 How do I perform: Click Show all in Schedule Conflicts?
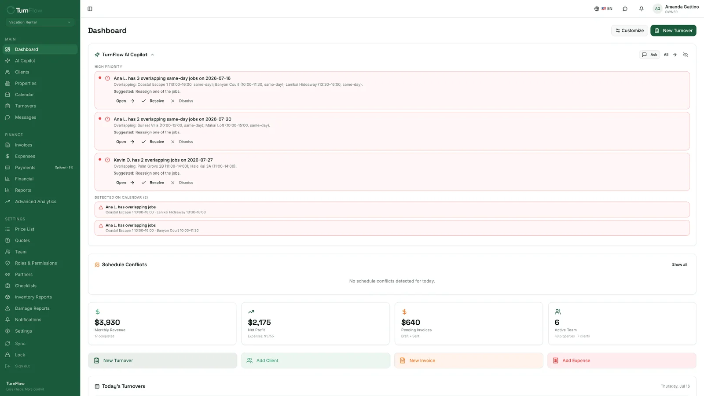coord(679,264)
